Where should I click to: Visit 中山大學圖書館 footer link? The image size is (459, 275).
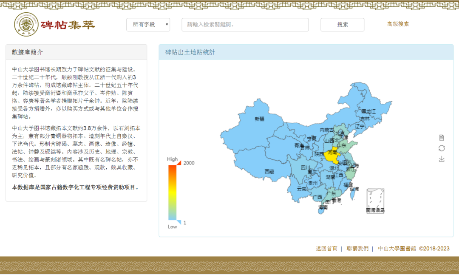coord(397,249)
